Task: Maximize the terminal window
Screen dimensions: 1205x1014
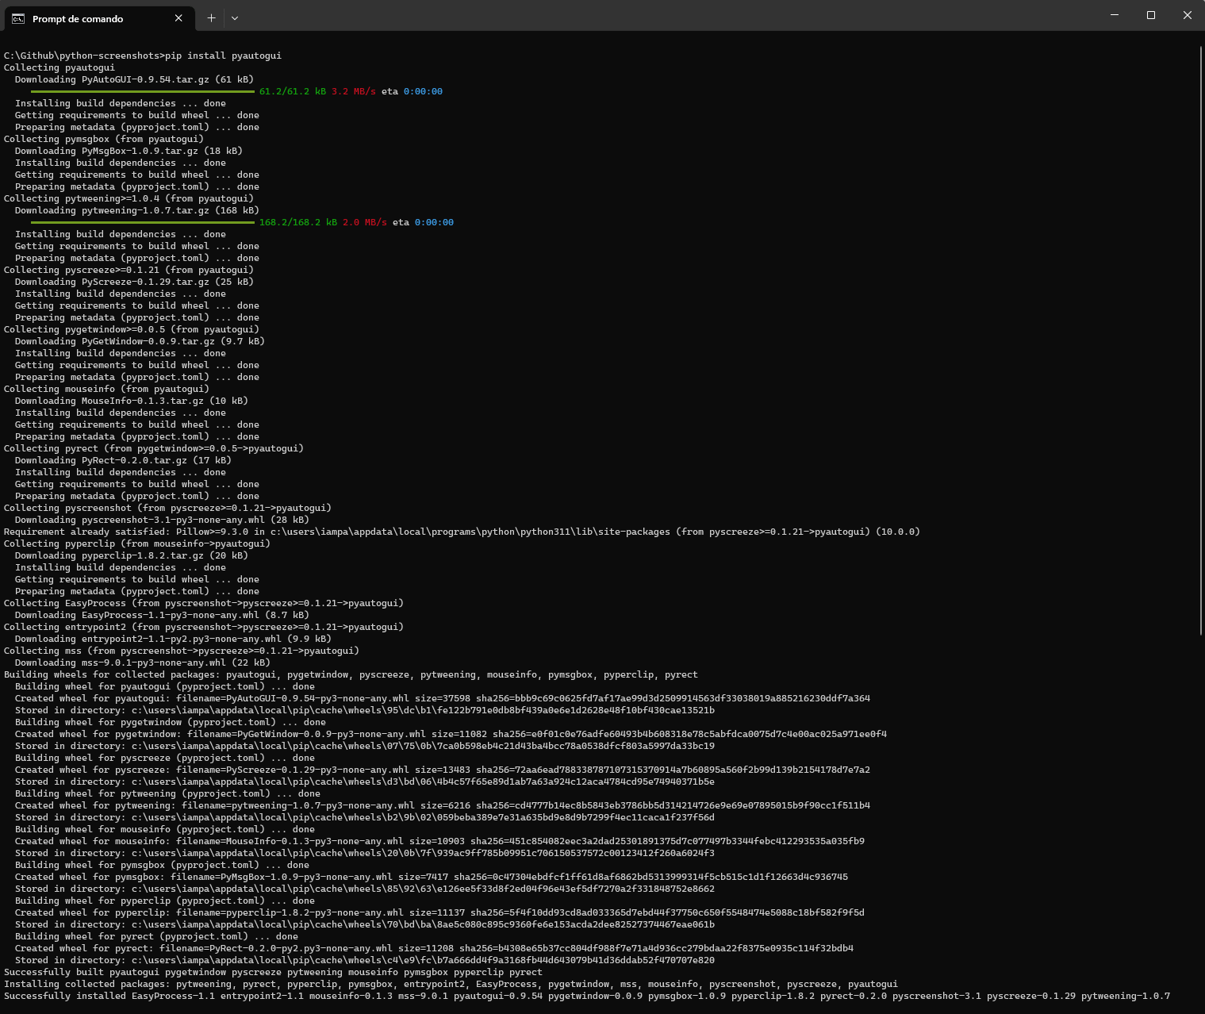Action: (1150, 14)
